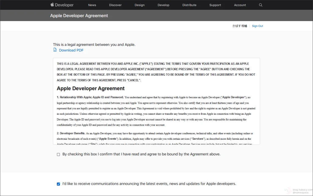
Task: Navigate to the Distribute page
Action: [x=189, y=5]
